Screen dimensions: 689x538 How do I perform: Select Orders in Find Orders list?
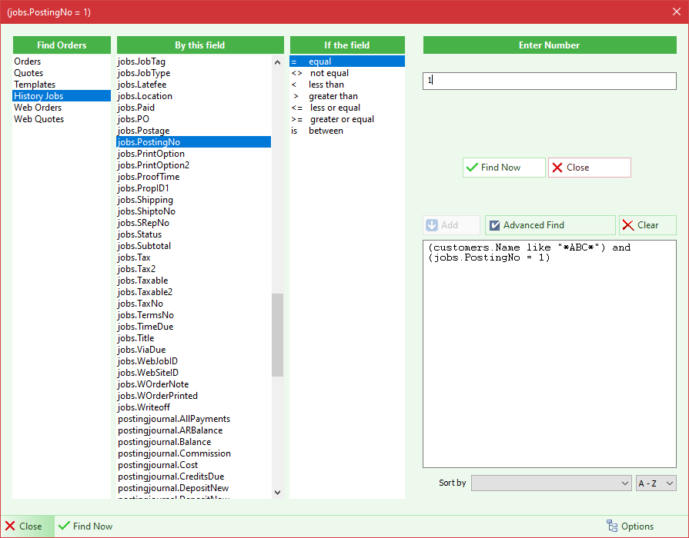(x=62, y=61)
